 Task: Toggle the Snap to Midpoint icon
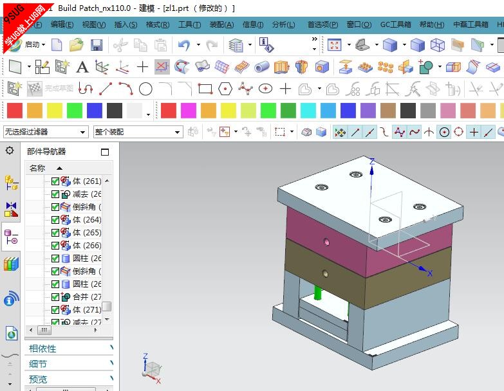370,132
